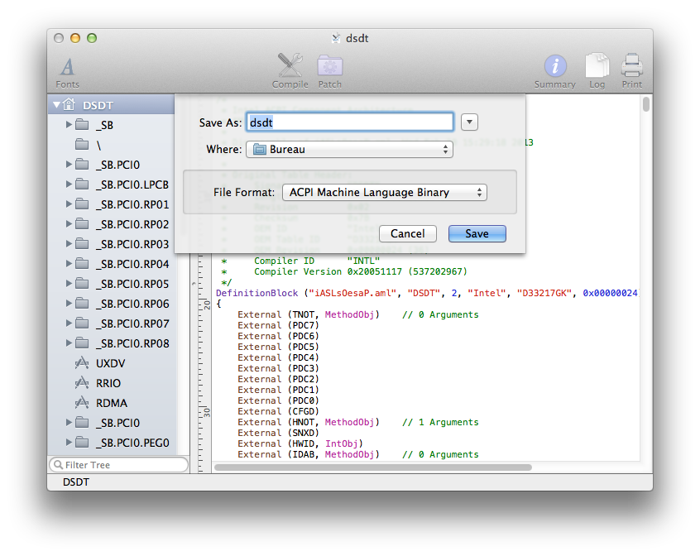This screenshot has height=556, width=700.
Task: Click the Save button
Action: tap(477, 234)
